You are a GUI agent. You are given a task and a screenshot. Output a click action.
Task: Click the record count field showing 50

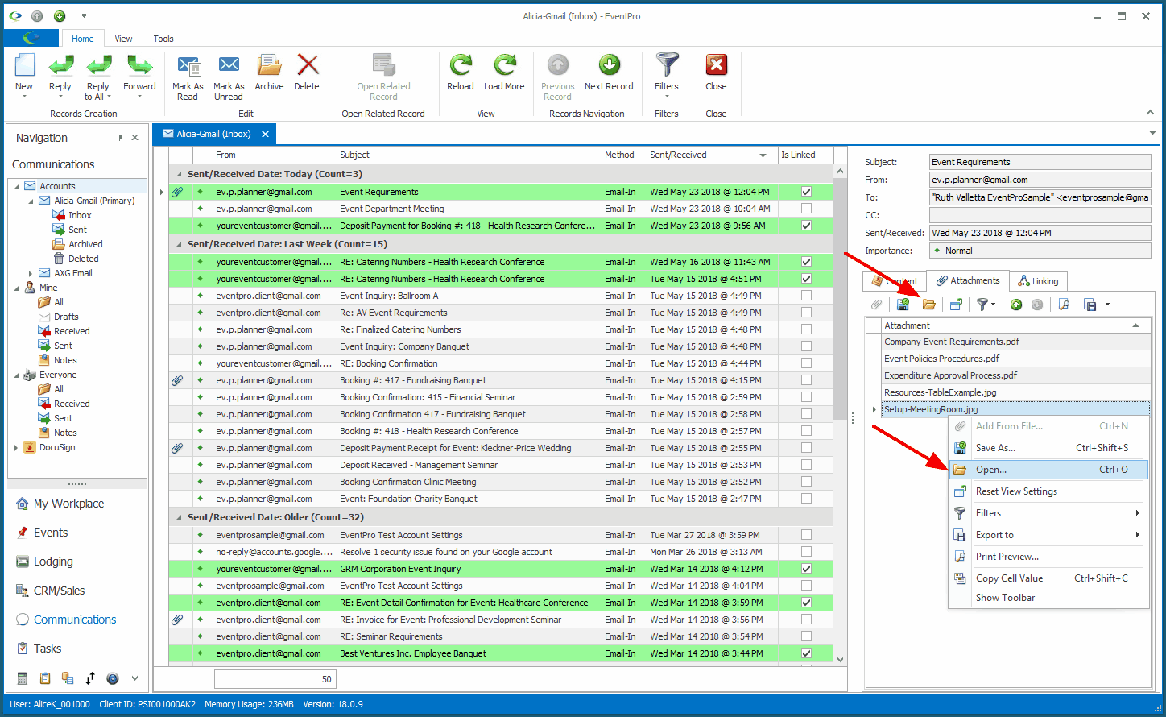click(x=275, y=679)
